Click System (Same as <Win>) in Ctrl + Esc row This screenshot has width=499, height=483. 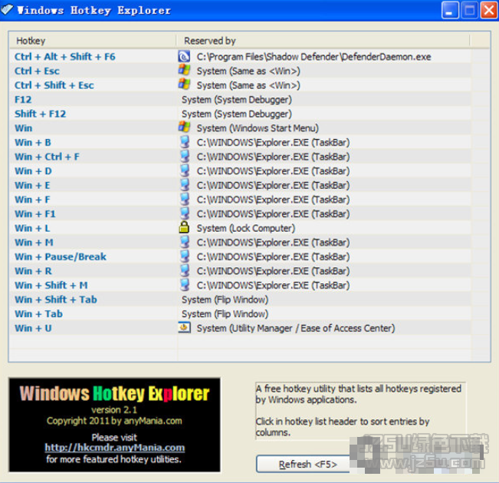(248, 71)
